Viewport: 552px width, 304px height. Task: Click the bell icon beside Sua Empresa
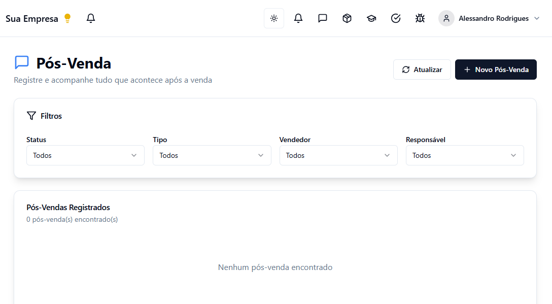91,18
